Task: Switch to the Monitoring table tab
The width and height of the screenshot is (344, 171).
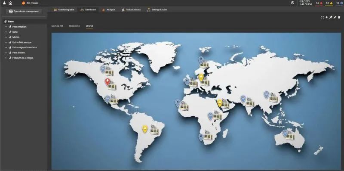Action: (64, 9)
